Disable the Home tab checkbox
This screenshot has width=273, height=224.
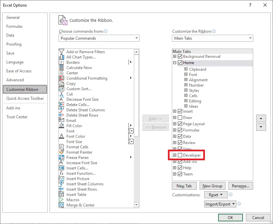point(179,63)
